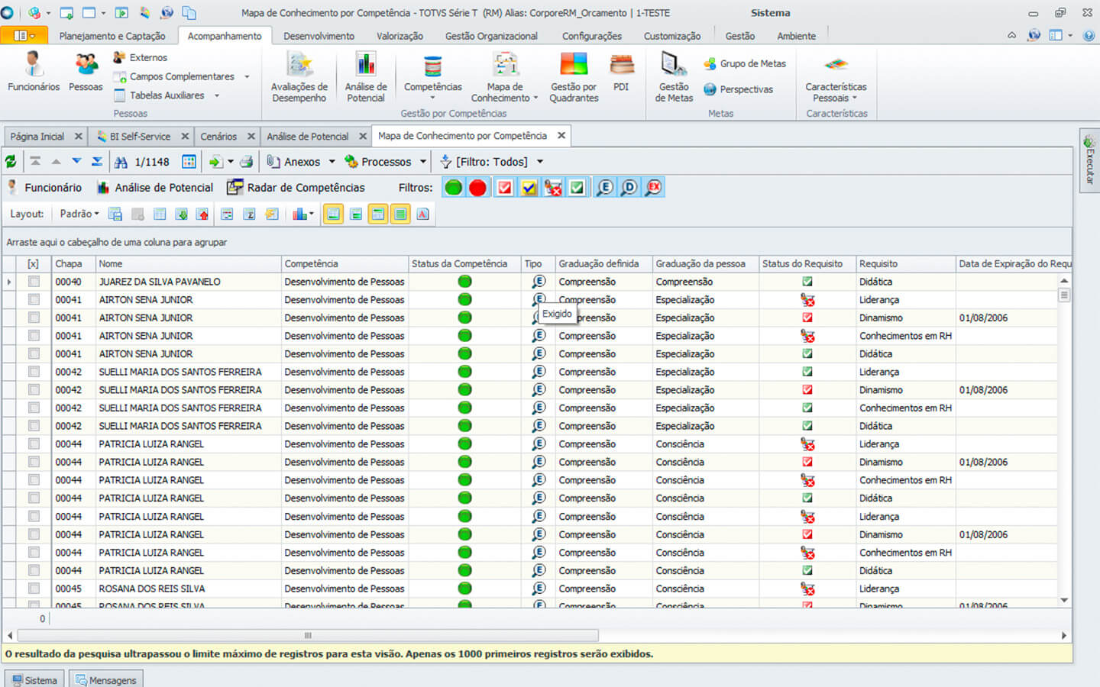Switch to the Desenvolvimento ribbon tab
This screenshot has width=1100, height=687.
[319, 36]
